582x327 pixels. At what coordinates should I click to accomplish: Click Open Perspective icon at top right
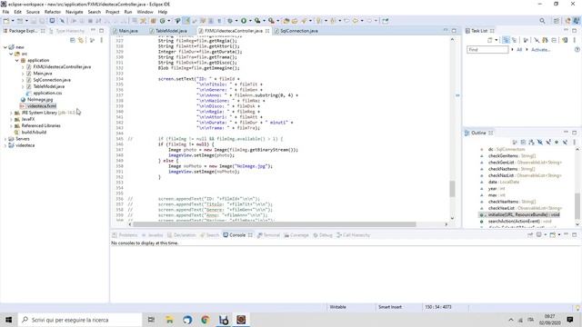click(x=556, y=21)
